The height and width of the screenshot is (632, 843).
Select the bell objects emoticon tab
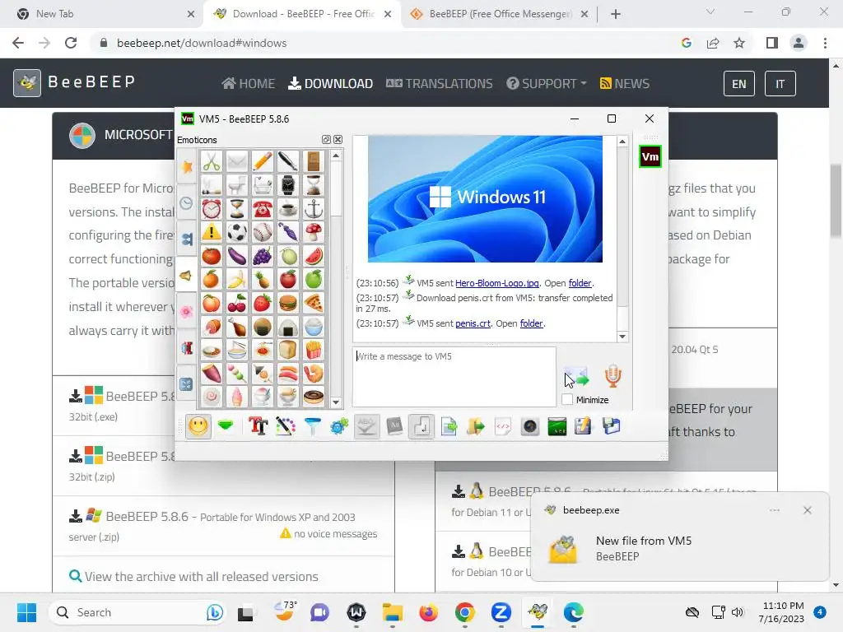point(187,275)
